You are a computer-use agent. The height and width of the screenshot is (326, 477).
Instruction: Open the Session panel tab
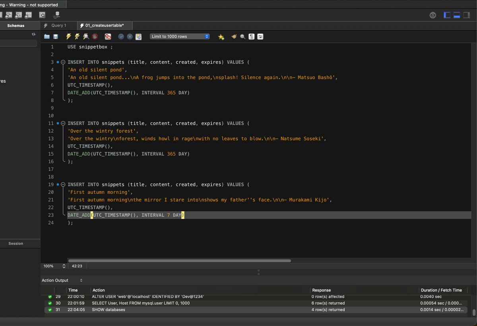(16, 243)
